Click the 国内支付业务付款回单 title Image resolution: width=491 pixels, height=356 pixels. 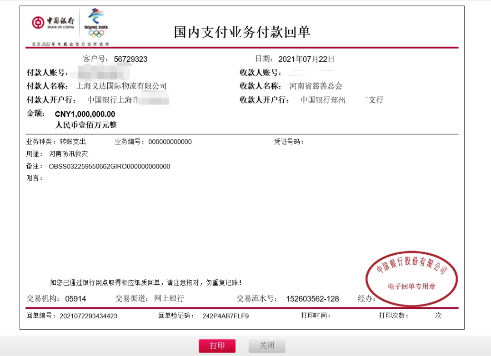click(242, 32)
